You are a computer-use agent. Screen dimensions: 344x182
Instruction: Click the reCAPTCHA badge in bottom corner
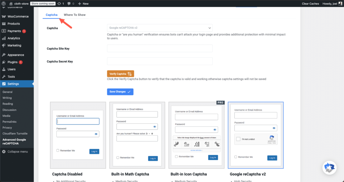point(329,168)
